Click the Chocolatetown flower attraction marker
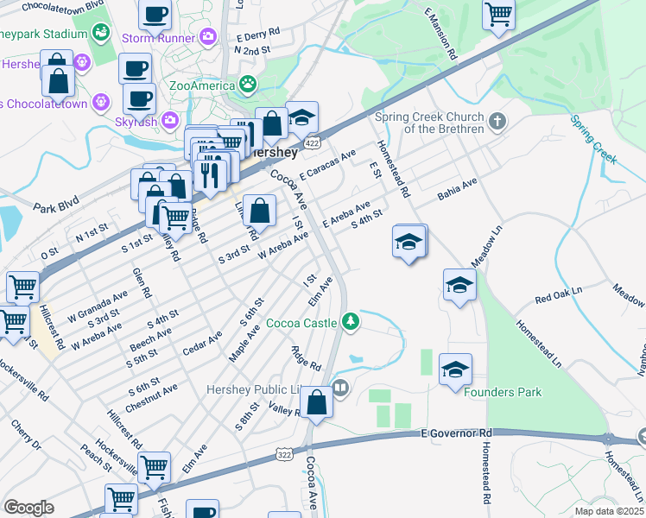 coord(101,102)
